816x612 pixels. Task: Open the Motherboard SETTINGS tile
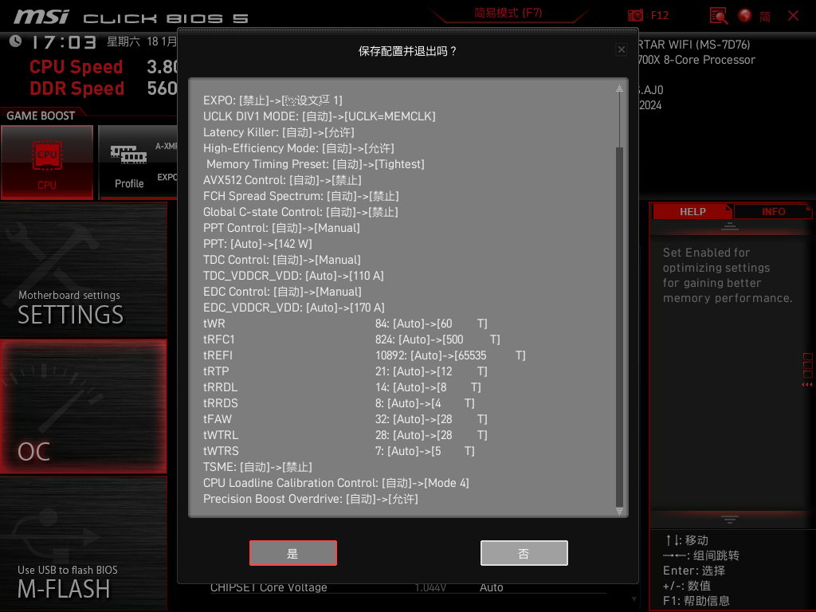83,269
